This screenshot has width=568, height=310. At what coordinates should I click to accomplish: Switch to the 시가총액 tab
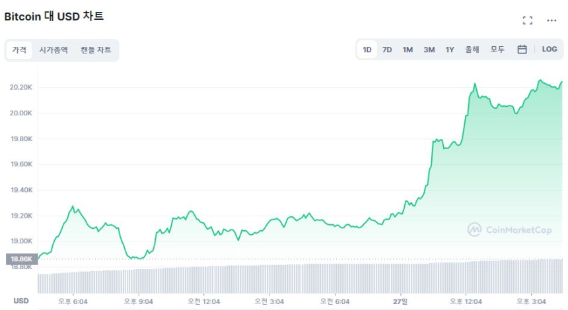(53, 50)
